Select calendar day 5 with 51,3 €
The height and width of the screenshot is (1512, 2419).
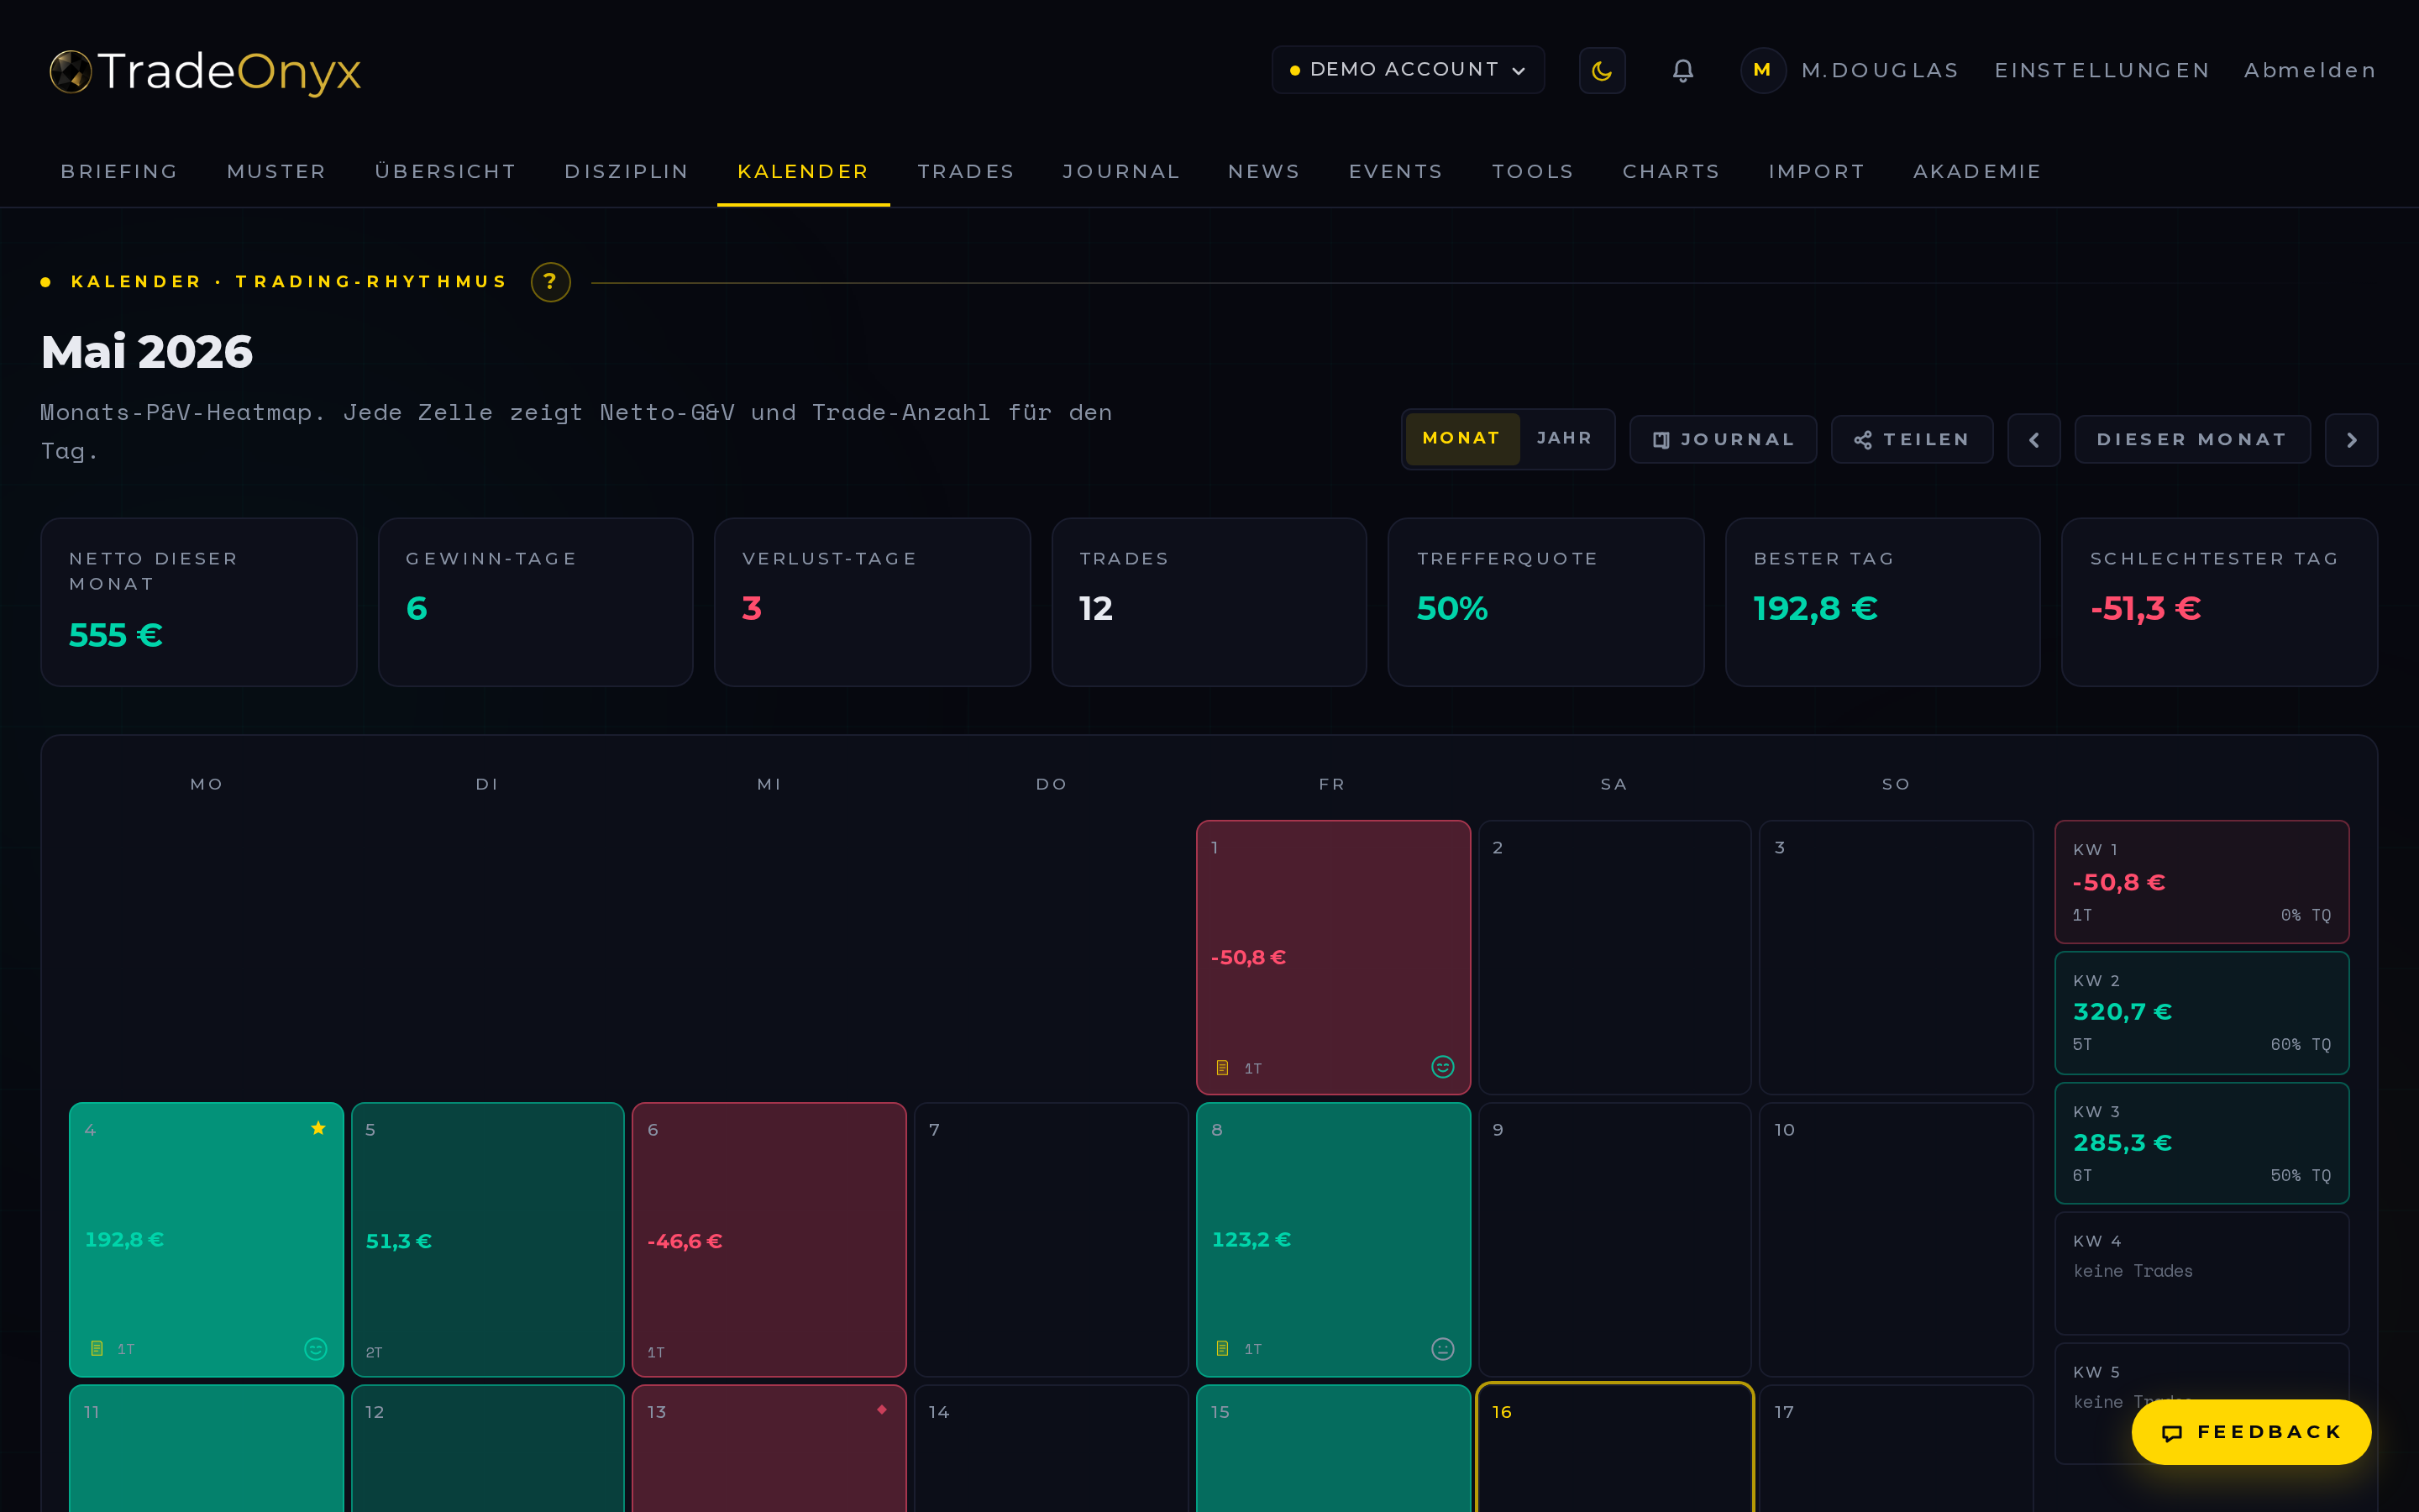(x=488, y=1239)
